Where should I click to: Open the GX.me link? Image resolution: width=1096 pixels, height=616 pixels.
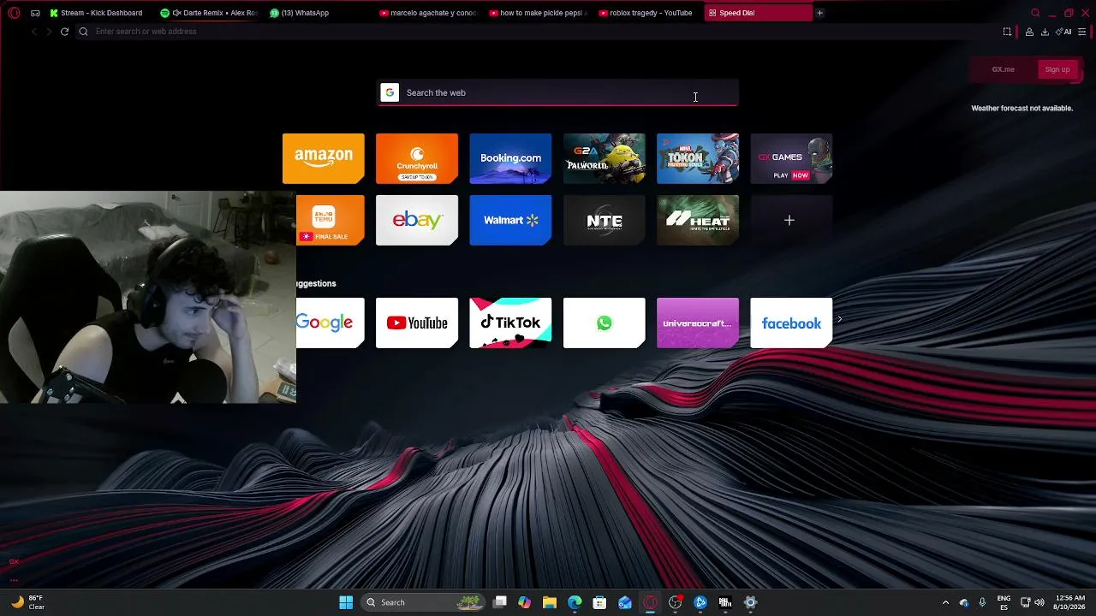coord(1004,69)
